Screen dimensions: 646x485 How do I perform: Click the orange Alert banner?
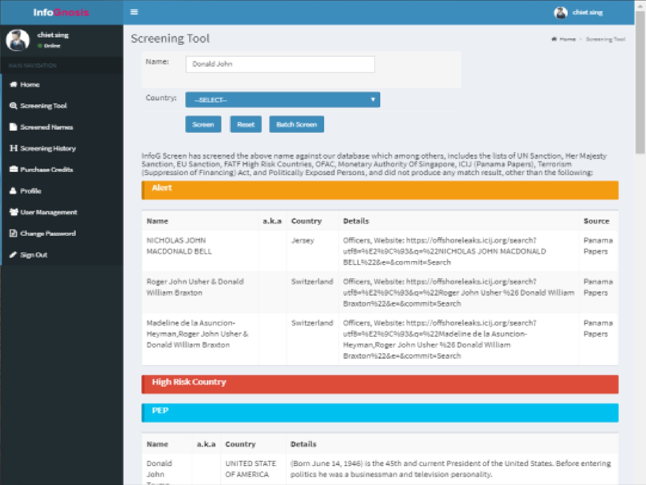click(x=380, y=190)
